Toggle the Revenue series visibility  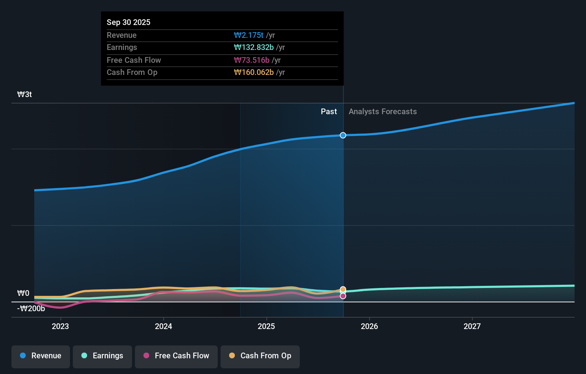click(x=40, y=356)
